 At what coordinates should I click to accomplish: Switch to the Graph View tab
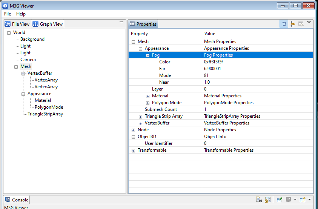[48, 24]
